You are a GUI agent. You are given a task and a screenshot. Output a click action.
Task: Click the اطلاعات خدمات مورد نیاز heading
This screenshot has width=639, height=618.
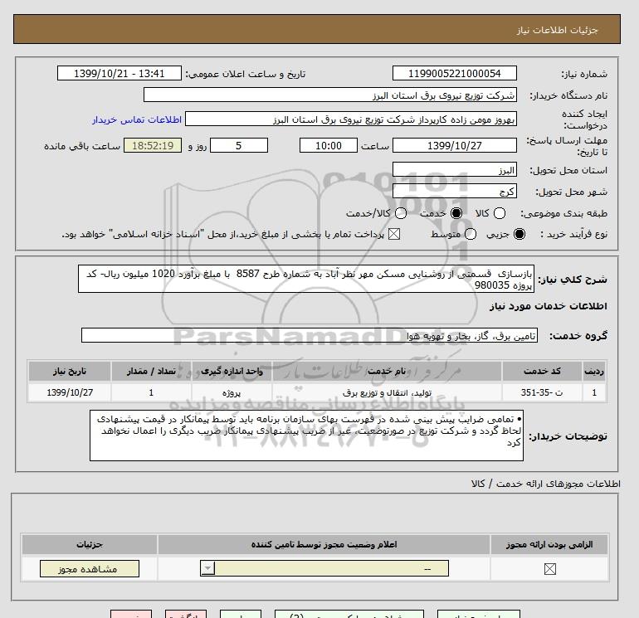[548, 306]
